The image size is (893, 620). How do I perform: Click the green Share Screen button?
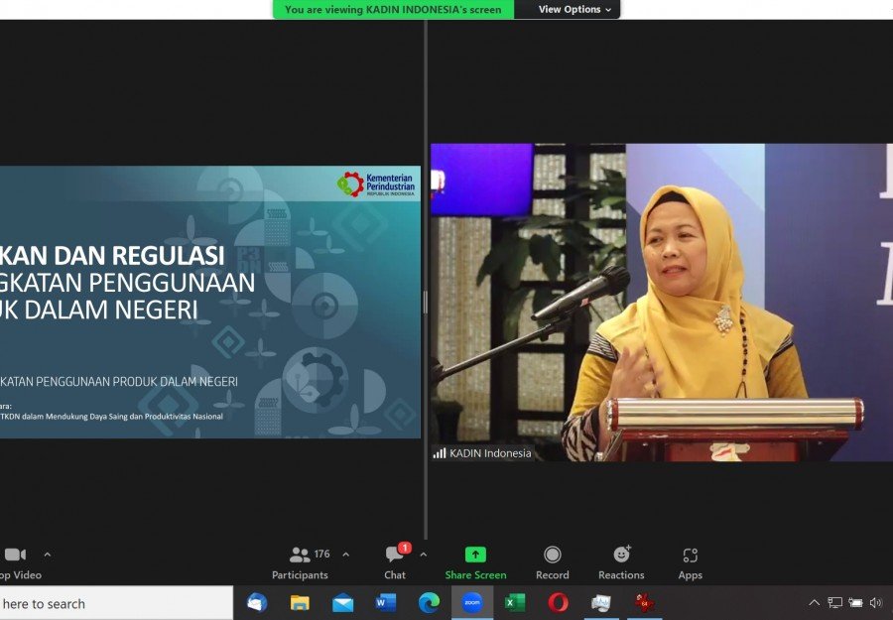tap(475, 561)
